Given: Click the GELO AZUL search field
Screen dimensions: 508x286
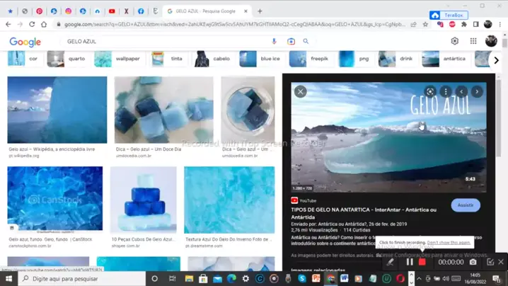Looking at the screenshot, I should coord(166,42).
